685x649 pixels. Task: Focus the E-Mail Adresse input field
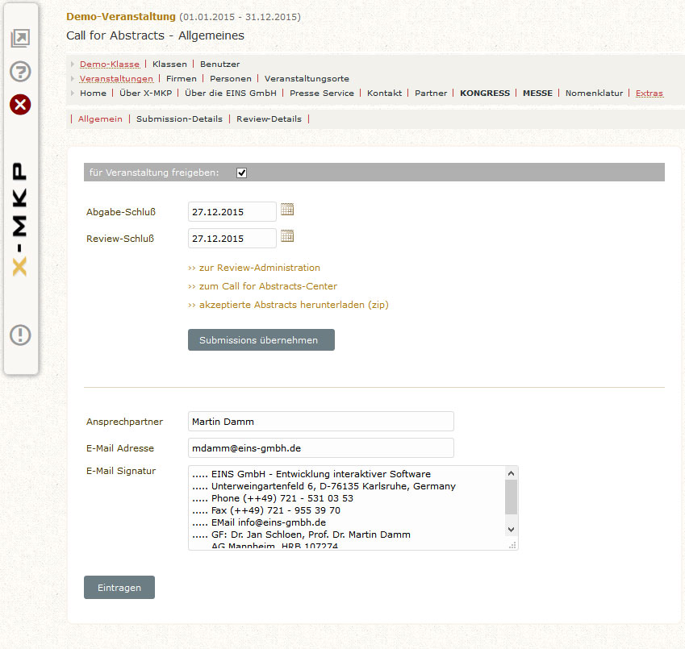point(320,447)
